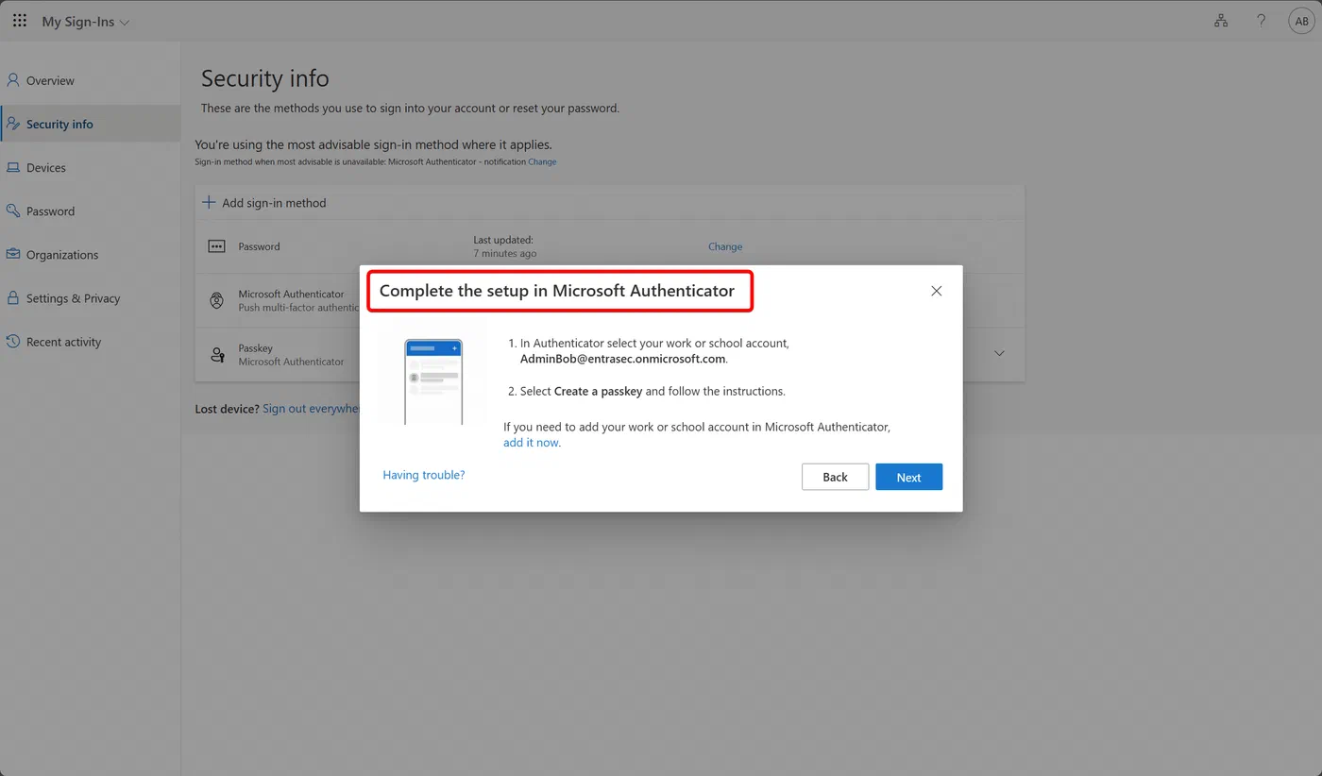Open Settings & Privacy in sidebar
The height and width of the screenshot is (776, 1322).
[x=91, y=298]
